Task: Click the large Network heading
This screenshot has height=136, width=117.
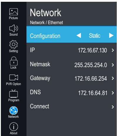Action: [46, 13]
